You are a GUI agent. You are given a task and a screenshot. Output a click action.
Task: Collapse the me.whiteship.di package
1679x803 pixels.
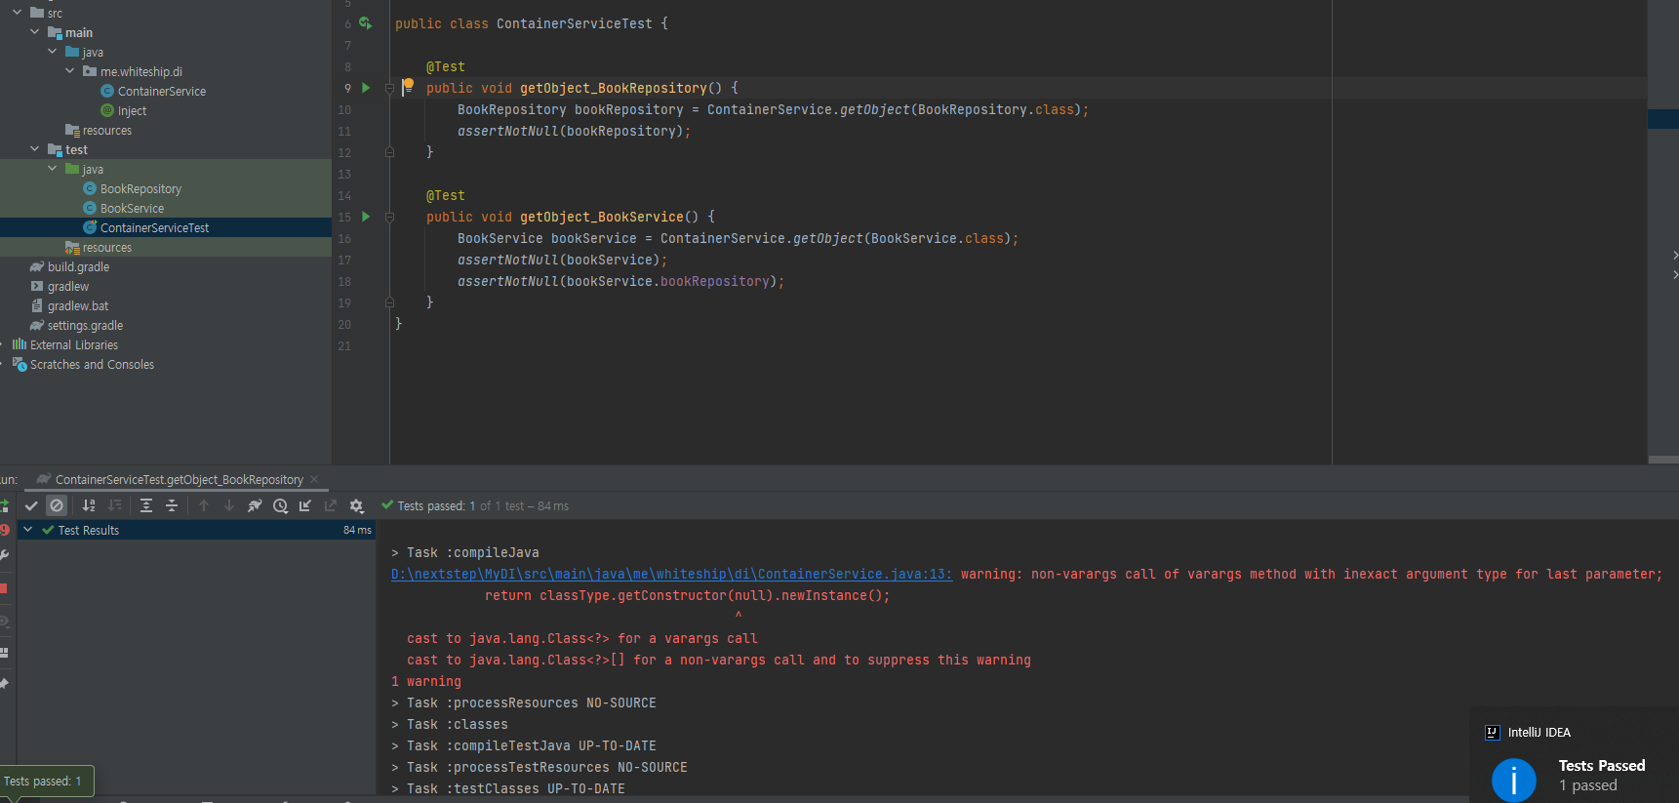(x=69, y=71)
